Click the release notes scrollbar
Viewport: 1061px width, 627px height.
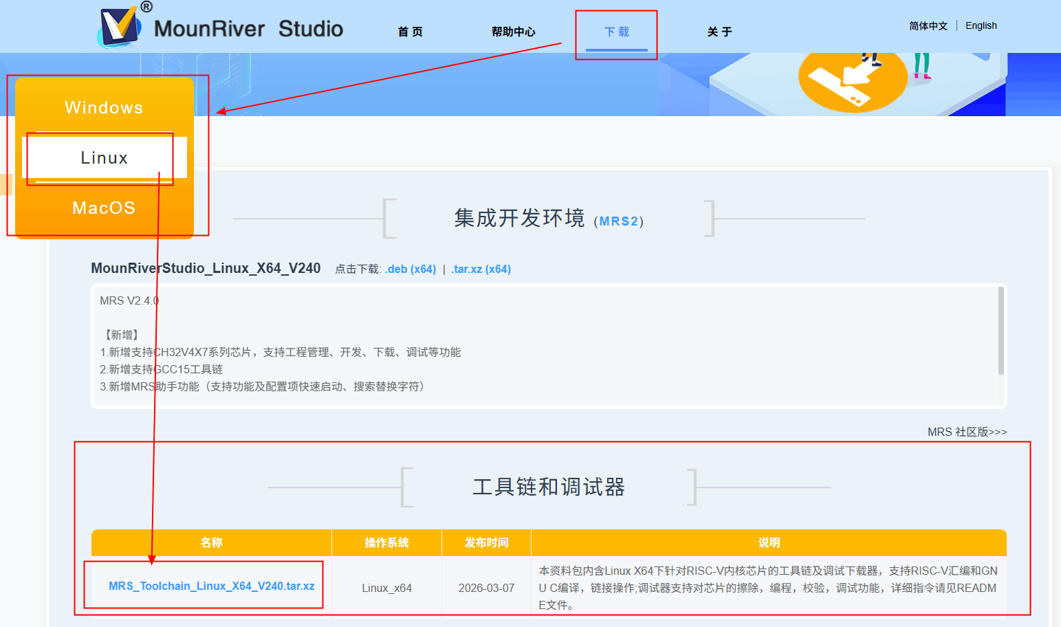[1001, 331]
